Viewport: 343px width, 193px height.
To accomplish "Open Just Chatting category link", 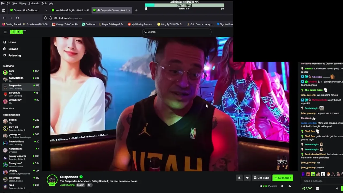I will coord(67,185).
